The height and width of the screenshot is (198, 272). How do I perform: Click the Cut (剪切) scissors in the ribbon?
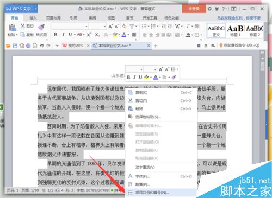point(22,26)
